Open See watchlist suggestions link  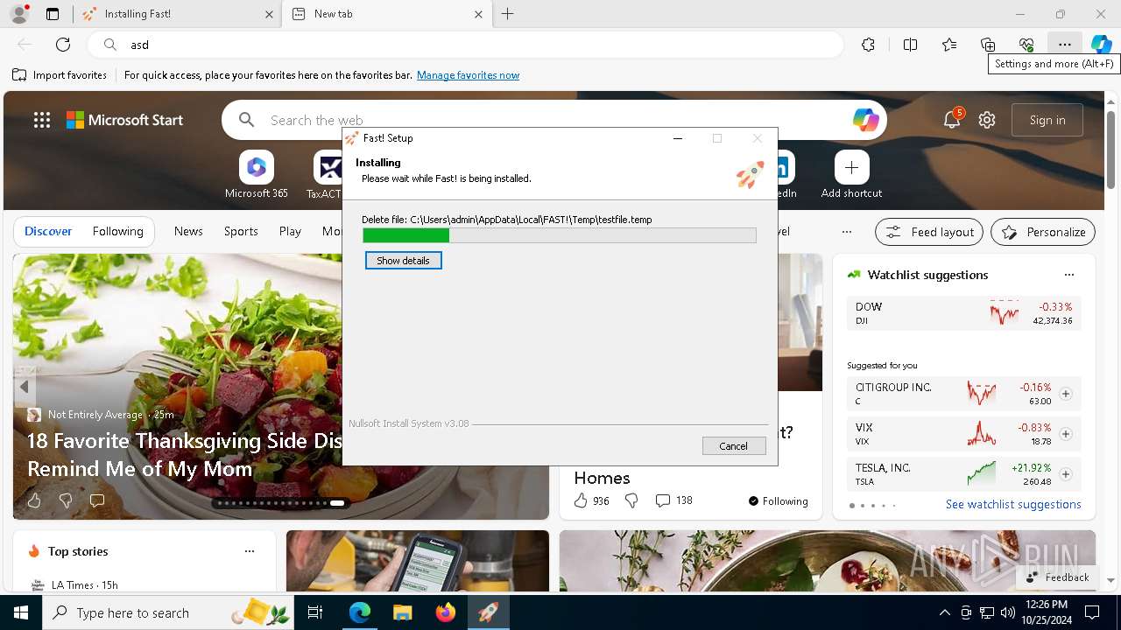click(x=1013, y=505)
